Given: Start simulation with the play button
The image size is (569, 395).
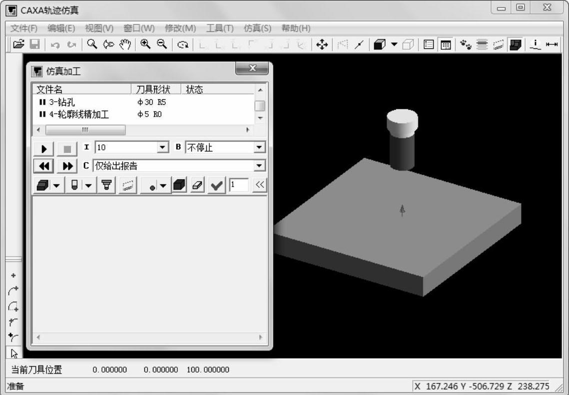Looking at the screenshot, I should tap(44, 149).
